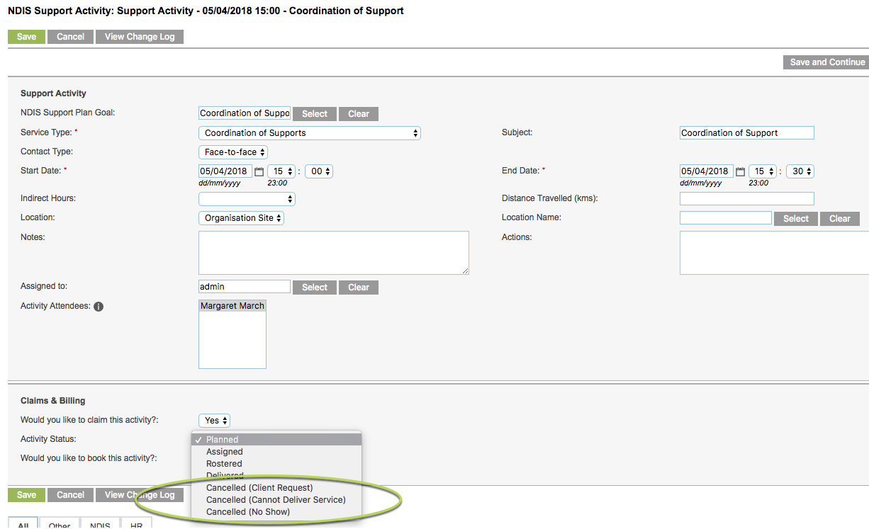
Task: Expand the Service Type dropdown
Action: (x=310, y=133)
